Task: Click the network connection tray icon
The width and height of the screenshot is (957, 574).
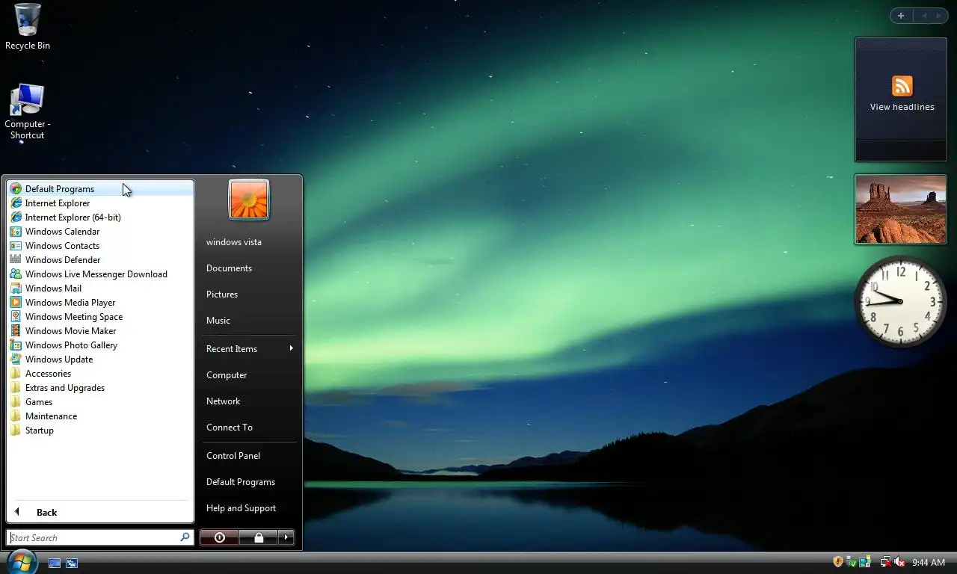Action: [x=886, y=562]
